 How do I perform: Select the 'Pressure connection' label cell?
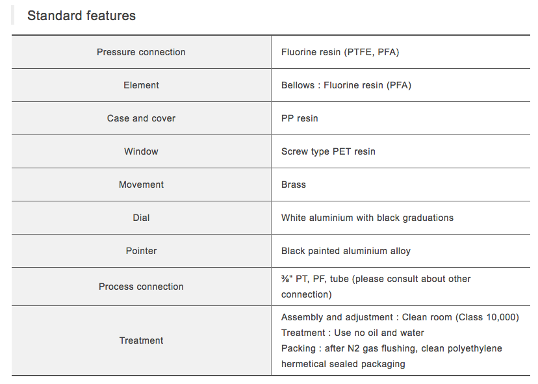[141, 52]
